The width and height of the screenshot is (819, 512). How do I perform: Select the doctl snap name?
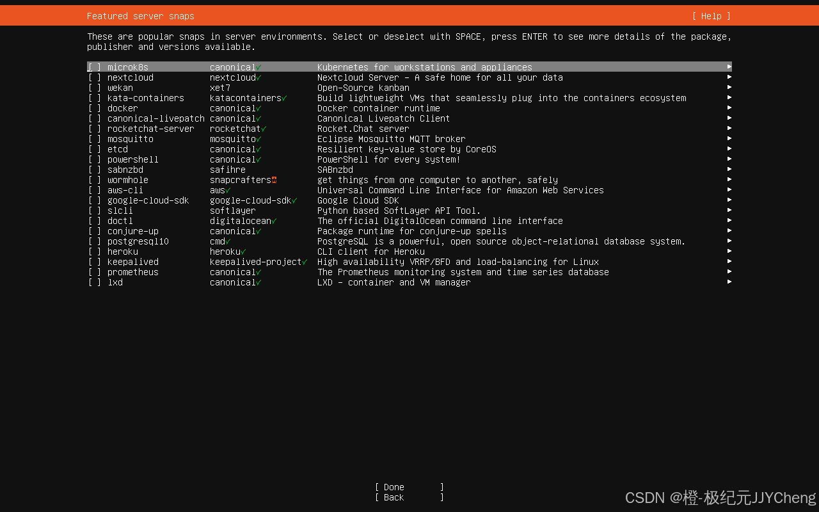[120, 221]
